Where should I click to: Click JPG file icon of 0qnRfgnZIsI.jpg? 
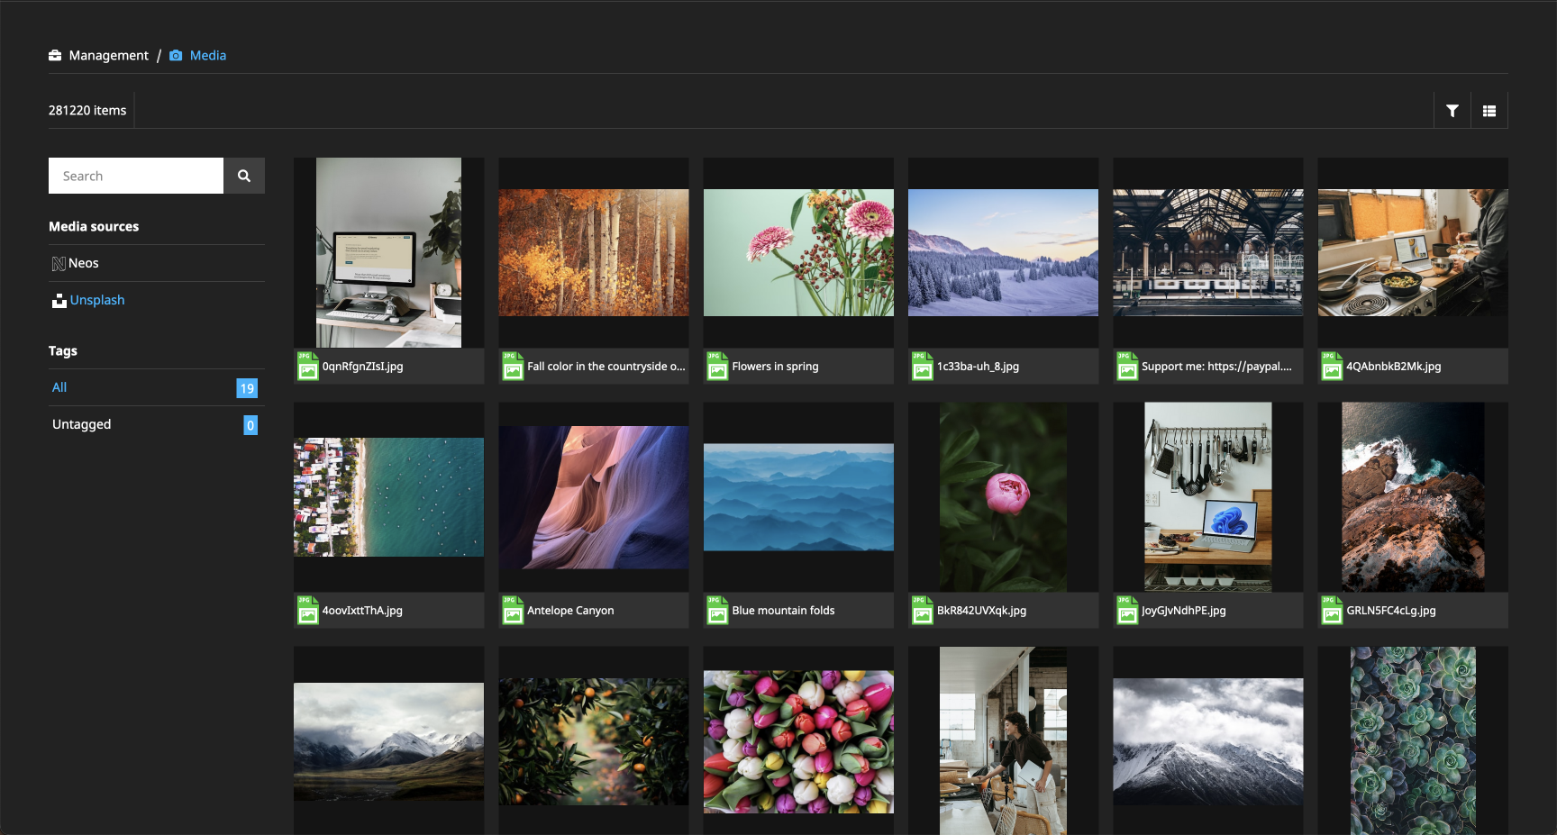point(308,367)
